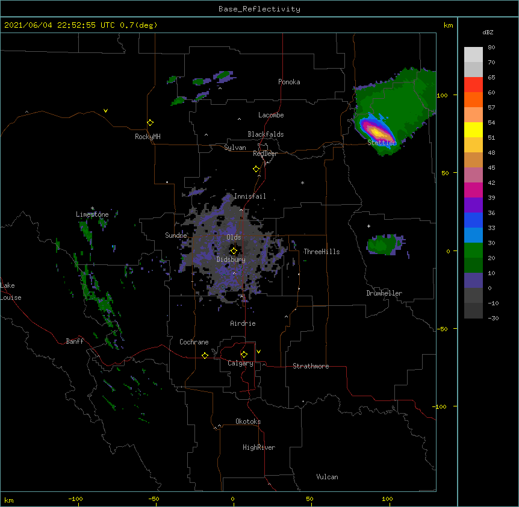Click the Limestone label
This screenshot has width=519, height=507.
pyautogui.click(x=92, y=214)
